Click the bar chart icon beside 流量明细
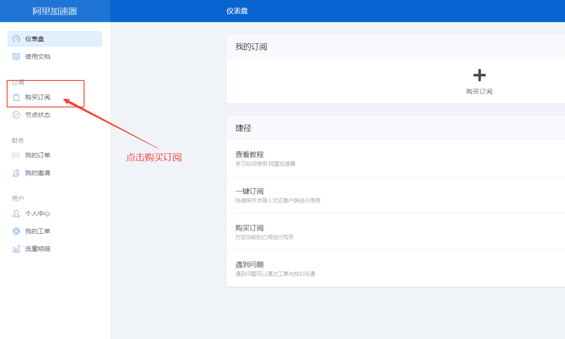This screenshot has width=565, height=339. [16, 249]
